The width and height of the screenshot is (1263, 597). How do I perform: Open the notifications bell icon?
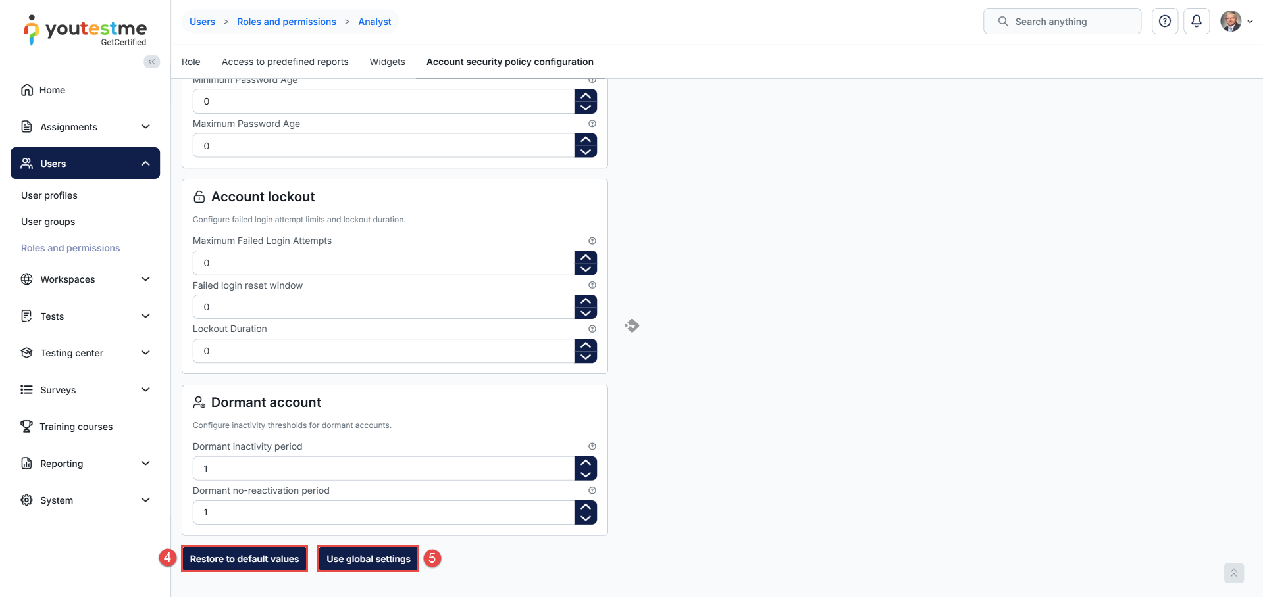pyautogui.click(x=1197, y=21)
